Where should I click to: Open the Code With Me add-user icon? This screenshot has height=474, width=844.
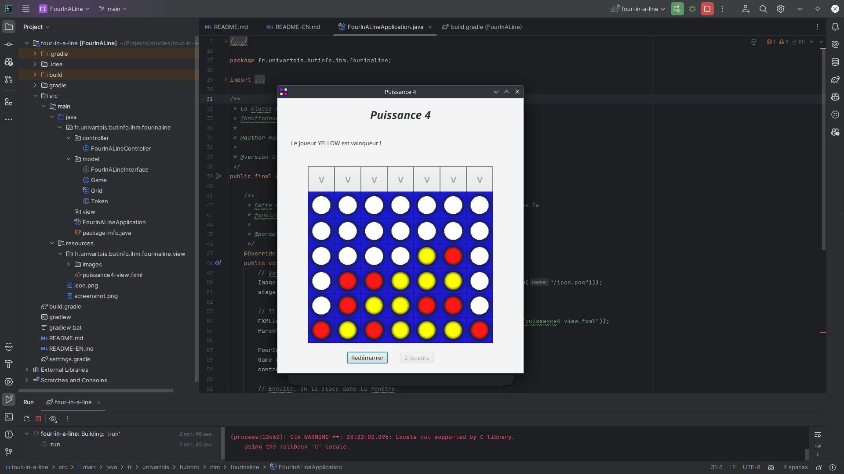pos(746,9)
